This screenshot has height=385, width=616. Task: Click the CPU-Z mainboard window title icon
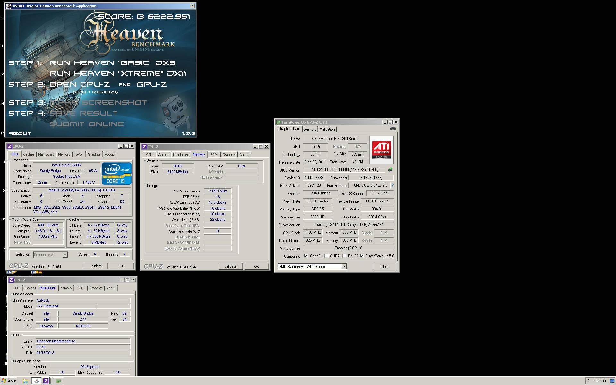11,280
